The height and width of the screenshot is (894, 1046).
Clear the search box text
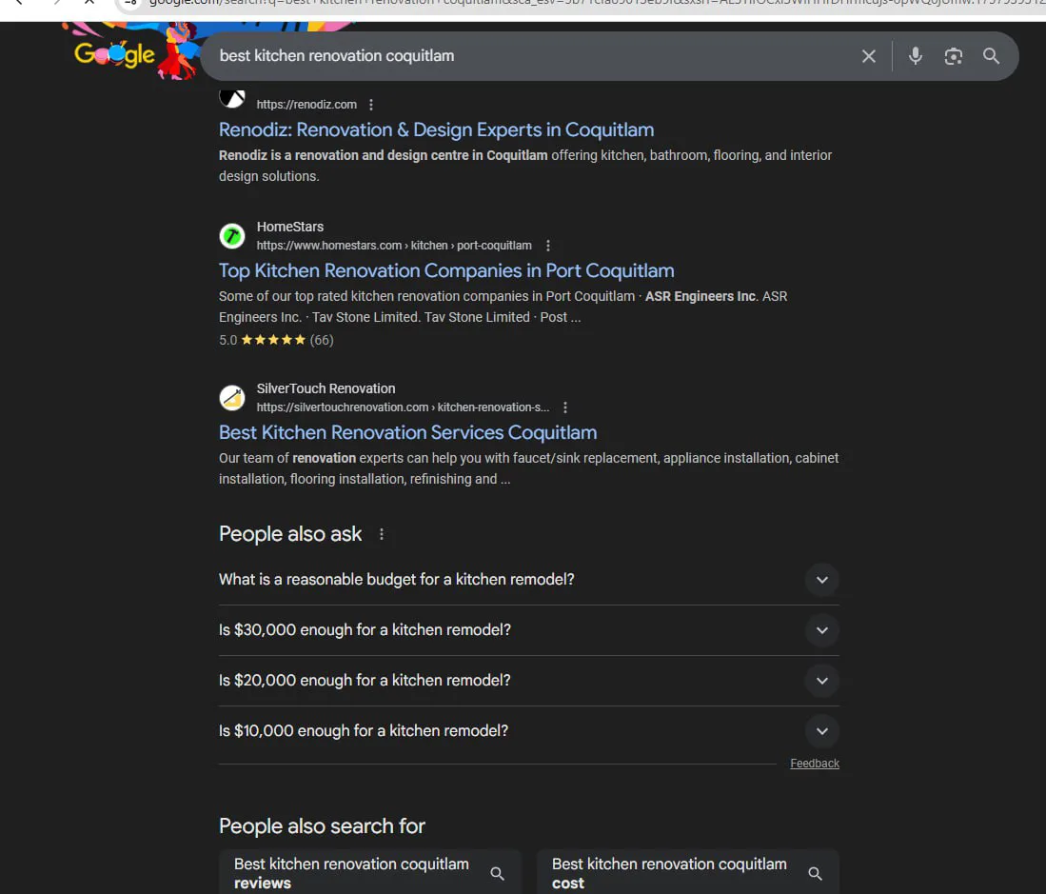point(868,56)
